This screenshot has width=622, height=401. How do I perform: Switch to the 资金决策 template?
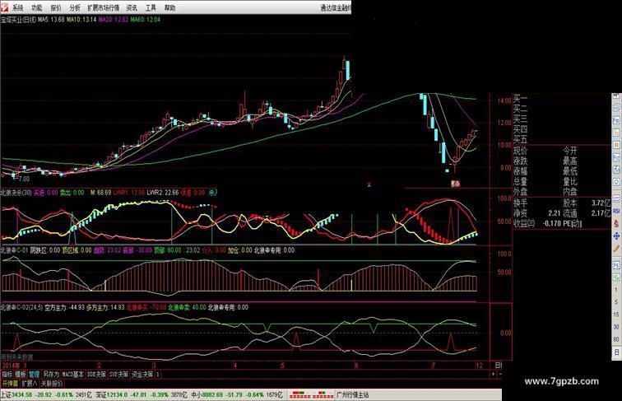tap(142, 374)
